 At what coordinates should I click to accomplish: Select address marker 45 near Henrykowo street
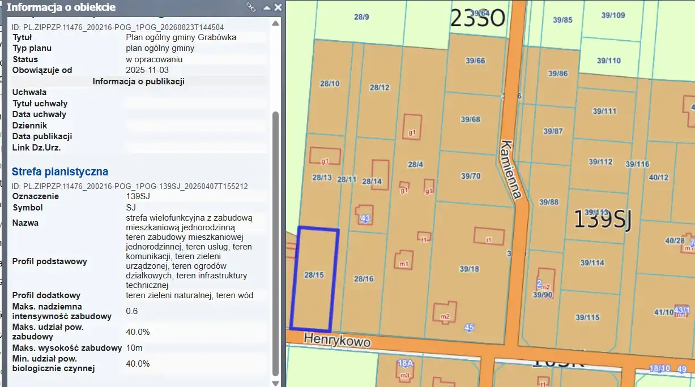tap(469, 327)
